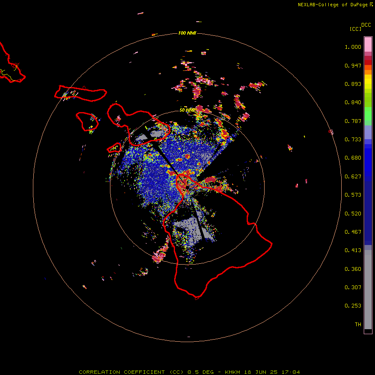
Task: Click the 0.573 legend value
Action: point(353,195)
